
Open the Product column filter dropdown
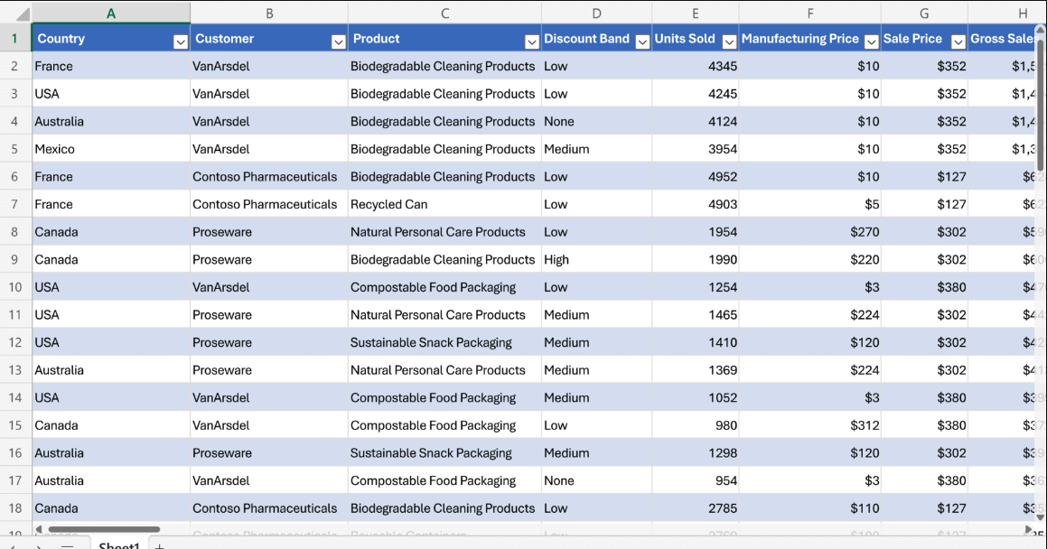(531, 42)
